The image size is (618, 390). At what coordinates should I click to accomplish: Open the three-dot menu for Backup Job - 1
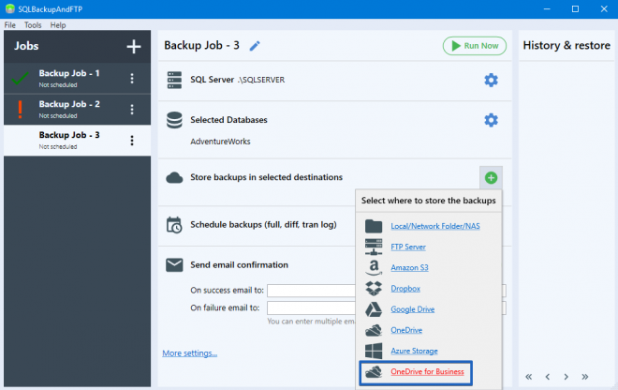(132, 78)
